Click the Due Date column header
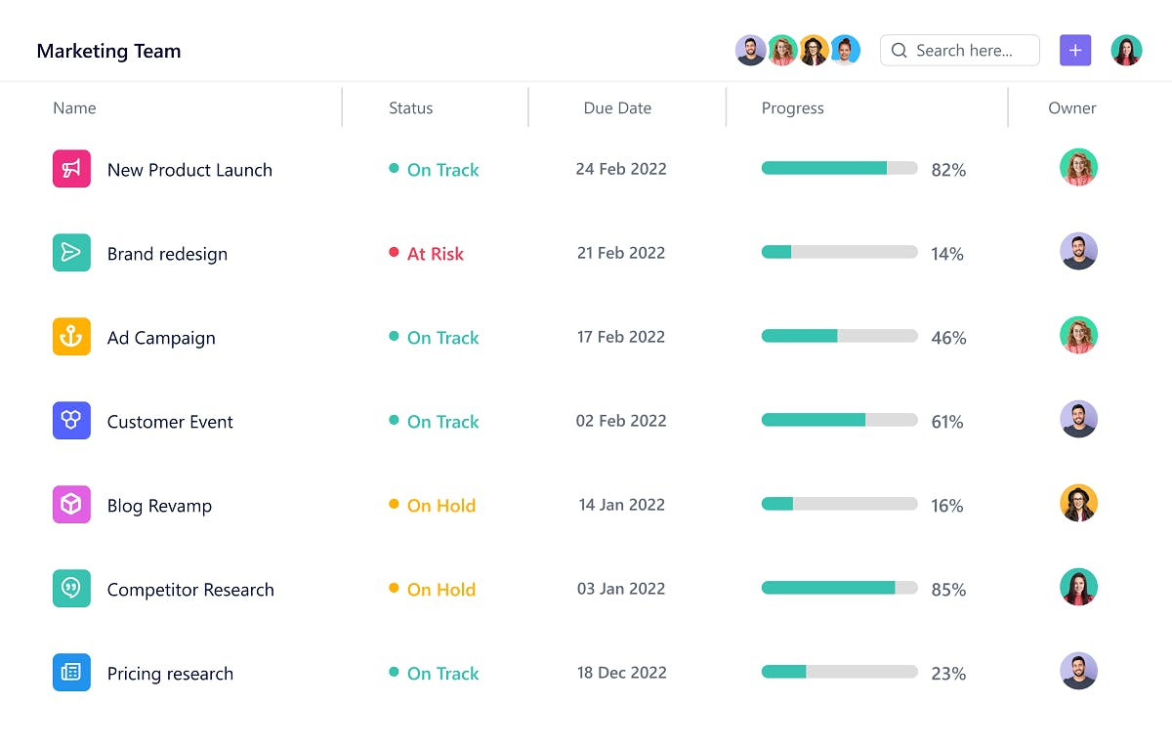This screenshot has height=744, width=1172. click(x=617, y=107)
